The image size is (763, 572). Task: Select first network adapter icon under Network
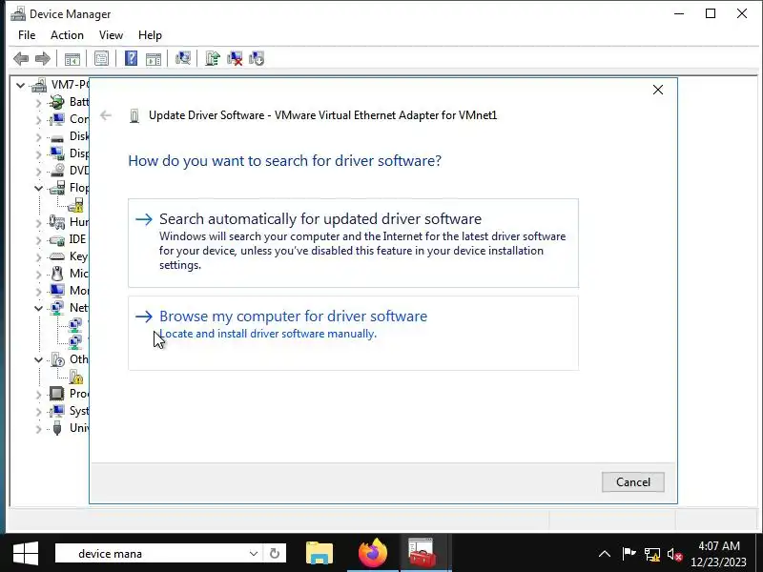[x=75, y=324]
